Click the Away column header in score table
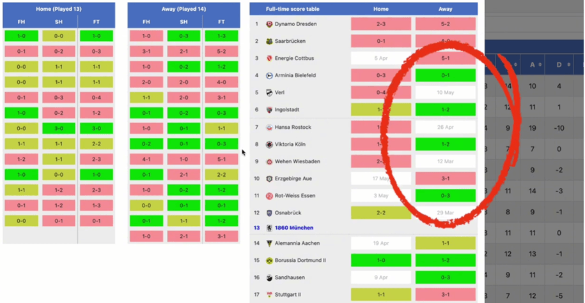Viewport: 585px width, 303px height. coord(445,9)
